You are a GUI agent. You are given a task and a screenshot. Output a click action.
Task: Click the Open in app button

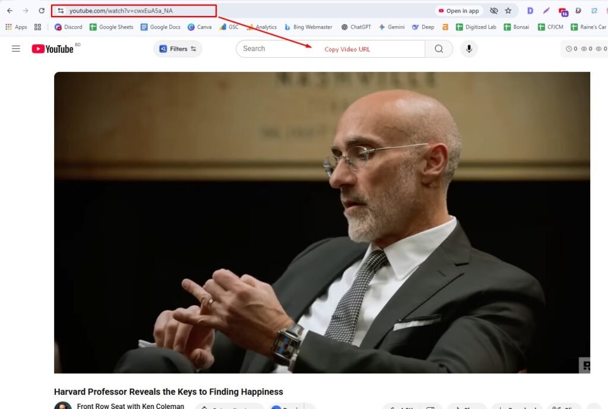459,11
